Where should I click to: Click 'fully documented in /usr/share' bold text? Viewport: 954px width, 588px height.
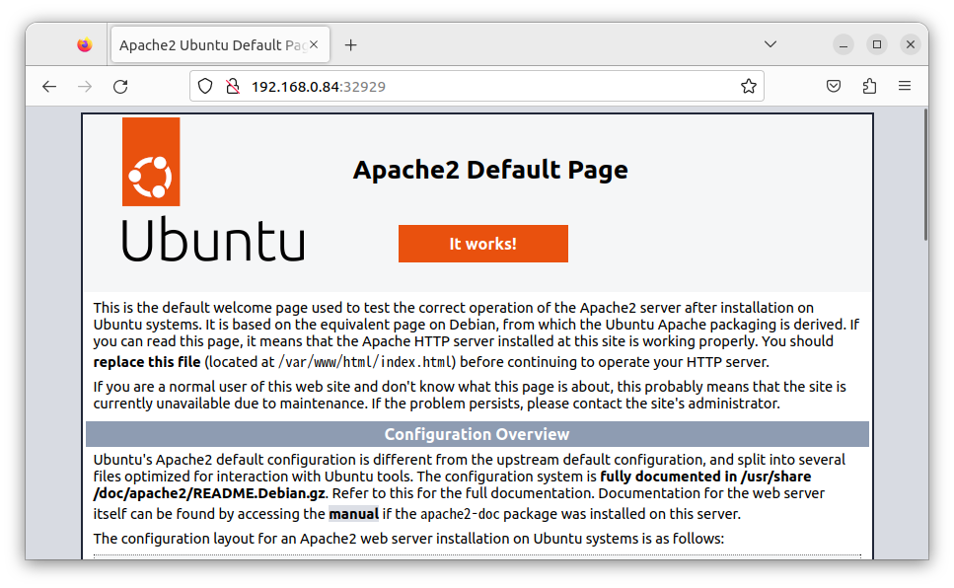[x=705, y=476]
